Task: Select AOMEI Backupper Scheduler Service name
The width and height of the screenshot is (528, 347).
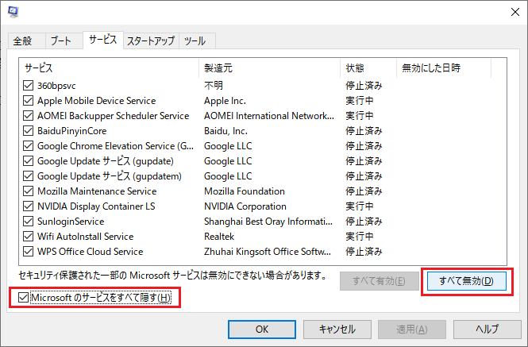Action: [113, 116]
